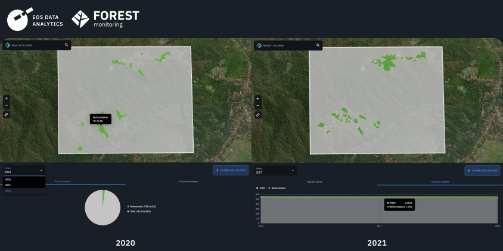
Task: Click the 2021 marker on chart x-axis
Action: [x=379, y=226]
